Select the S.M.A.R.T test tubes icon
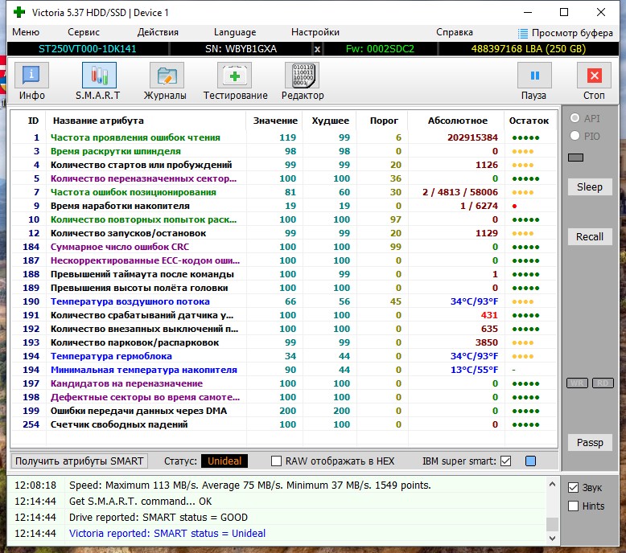Screen dimensions: 626x553 (99, 76)
